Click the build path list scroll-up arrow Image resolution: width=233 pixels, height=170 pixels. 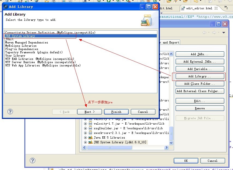tap(171, 54)
